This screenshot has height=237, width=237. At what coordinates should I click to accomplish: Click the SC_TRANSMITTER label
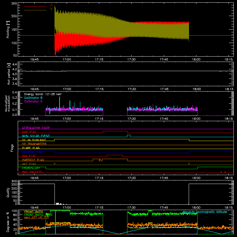[34, 144]
